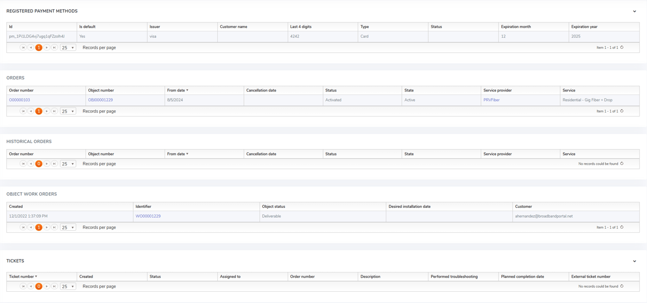Image resolution: width=647 pixels, height=303 pixels.
Task: Jump to first page in Tickets pagination
Action: click(23, 286)
